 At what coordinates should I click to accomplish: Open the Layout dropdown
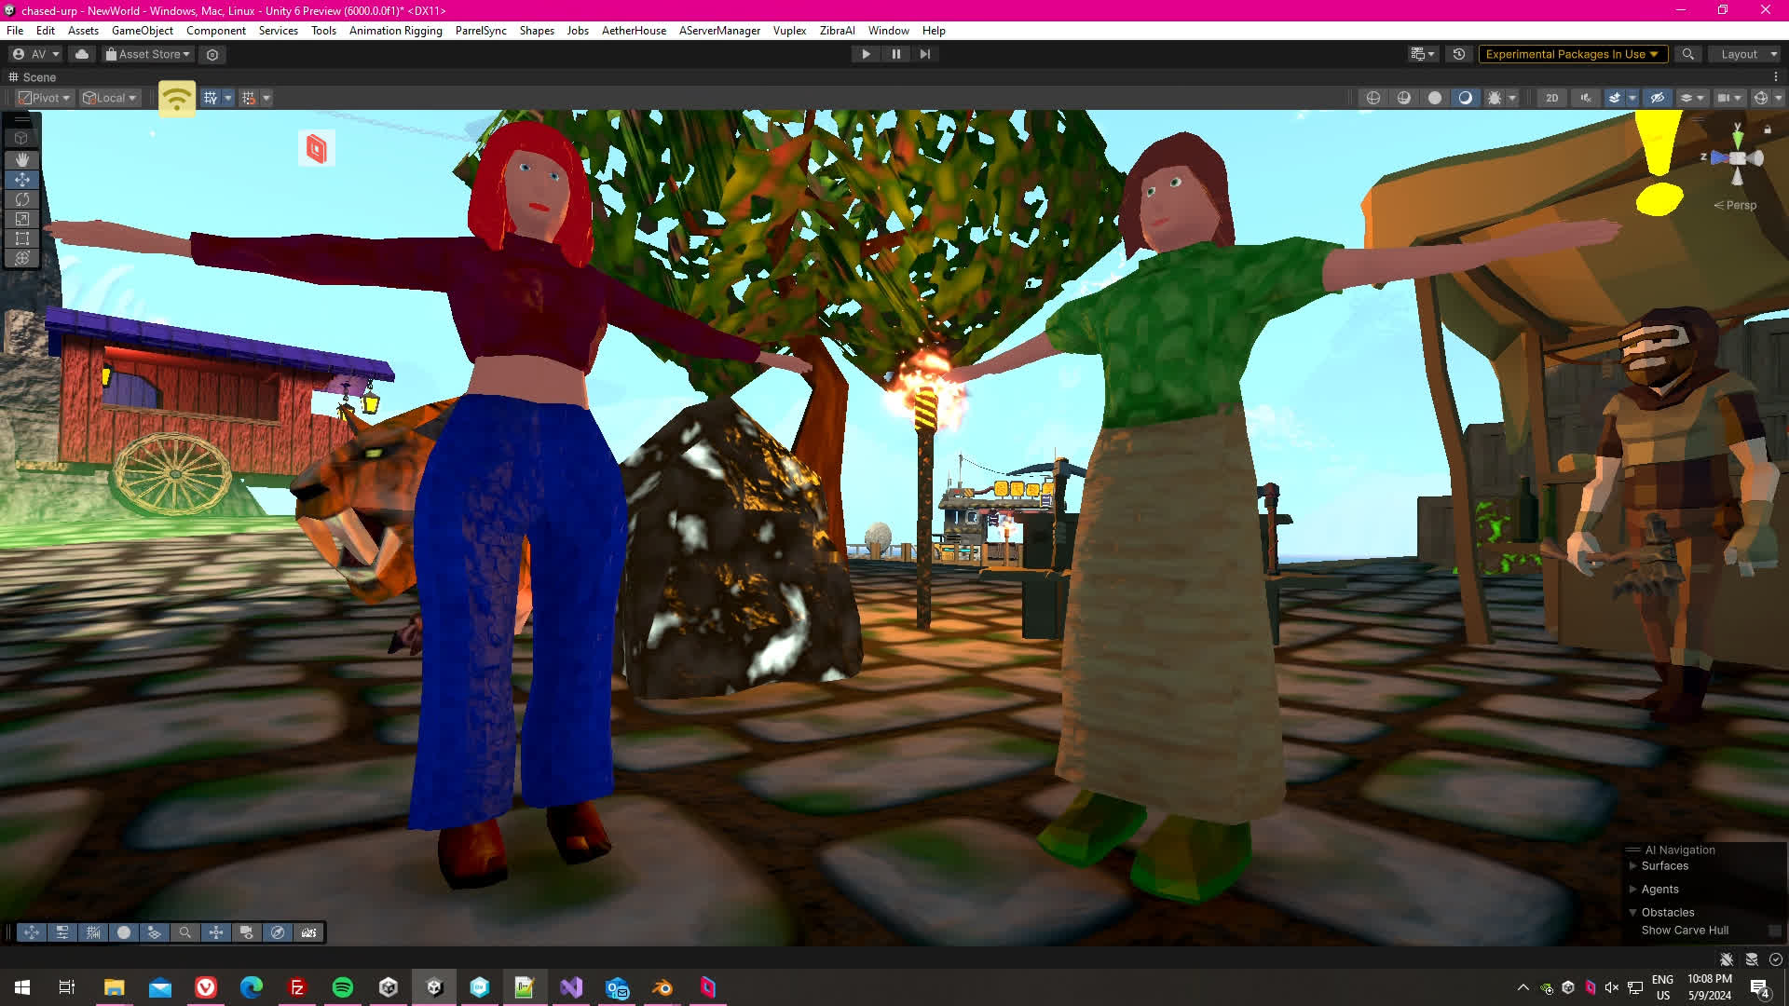tap(1744, 54)
